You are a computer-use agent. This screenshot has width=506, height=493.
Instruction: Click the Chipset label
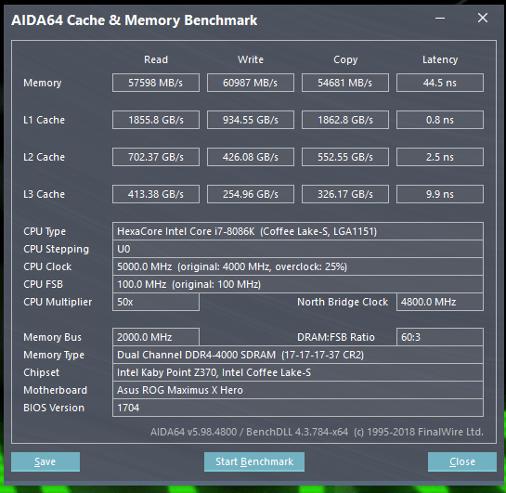(41, 372)
